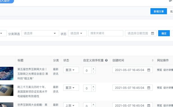Click article title 耗三千万美元历时十年
The width and height of the screenshot is (173, 107).
[32, 92]
